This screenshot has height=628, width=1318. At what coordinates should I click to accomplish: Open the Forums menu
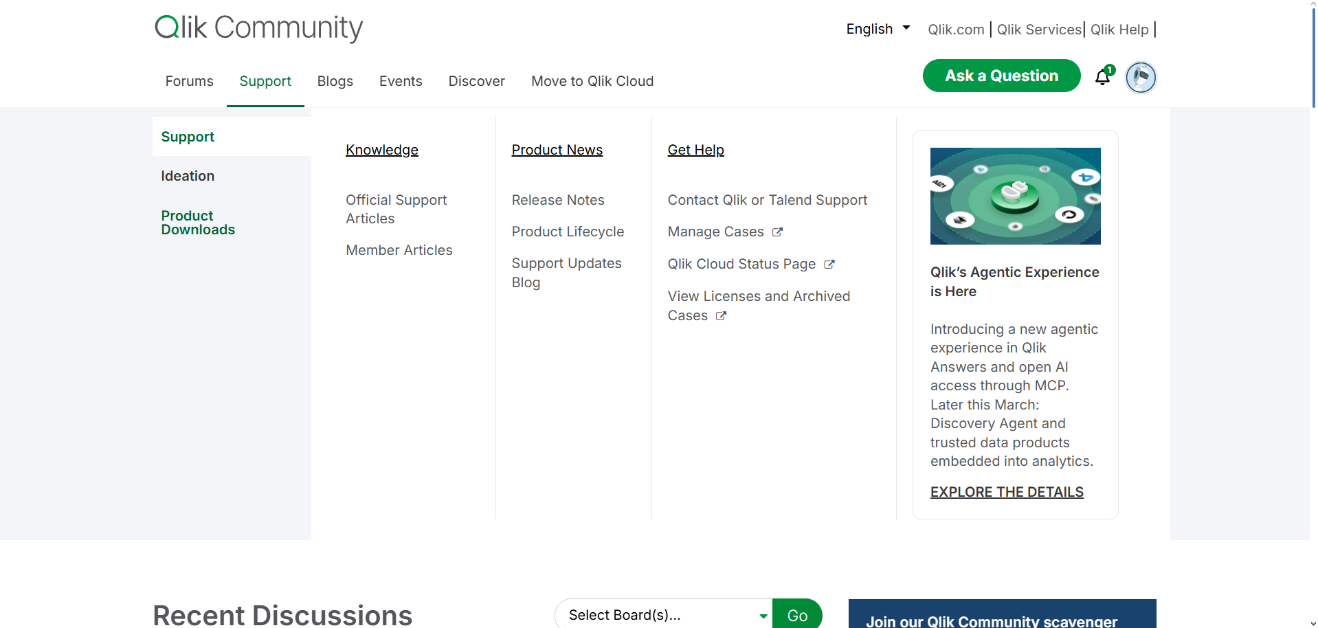pyautogui.click(x=189, y=81)
